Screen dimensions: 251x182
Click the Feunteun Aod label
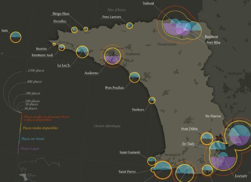42,55
